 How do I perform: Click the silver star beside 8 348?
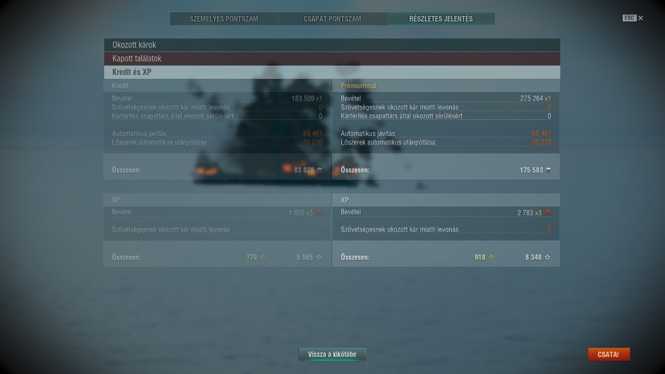[x=547, y=257]
